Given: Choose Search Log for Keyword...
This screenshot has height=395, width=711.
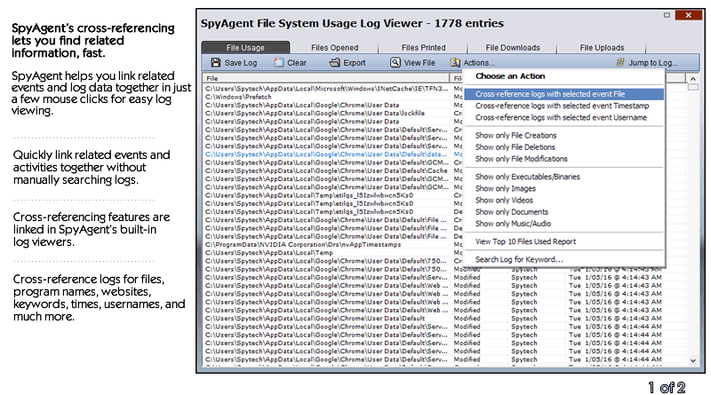Looking at the screenshot, I should coord(519,259).
